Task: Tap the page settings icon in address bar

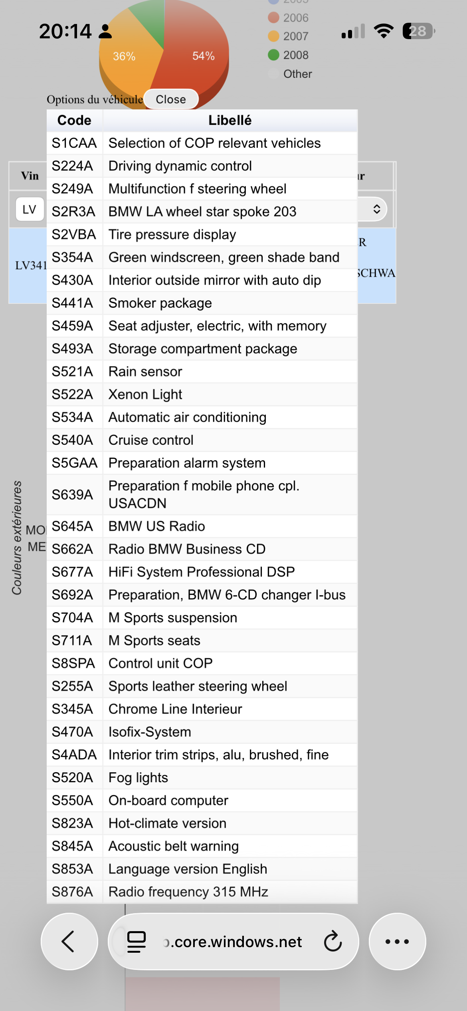Action: click(136, 942)
